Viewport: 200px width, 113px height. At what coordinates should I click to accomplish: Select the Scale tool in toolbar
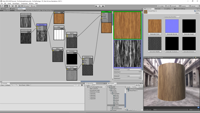pos(12,6)
